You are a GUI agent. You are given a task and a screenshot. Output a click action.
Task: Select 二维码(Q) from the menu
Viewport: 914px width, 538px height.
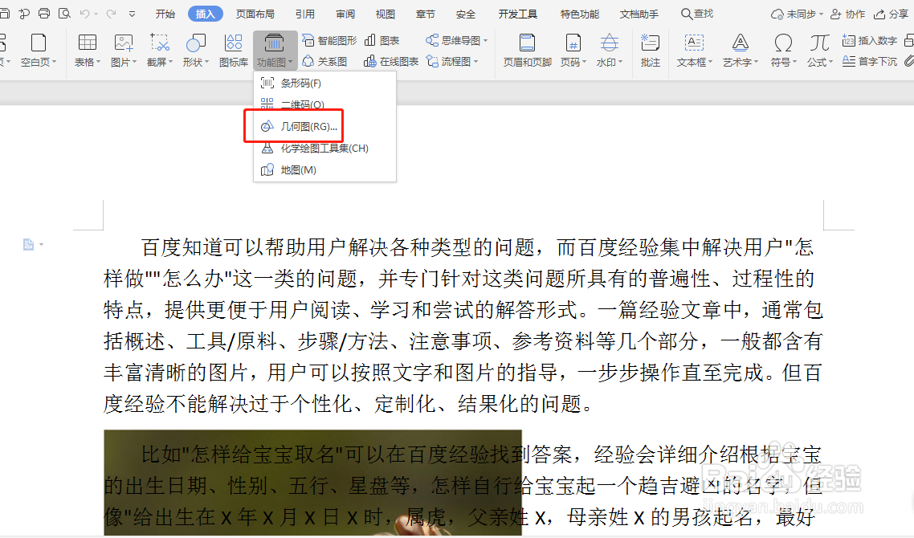point(324,105)
